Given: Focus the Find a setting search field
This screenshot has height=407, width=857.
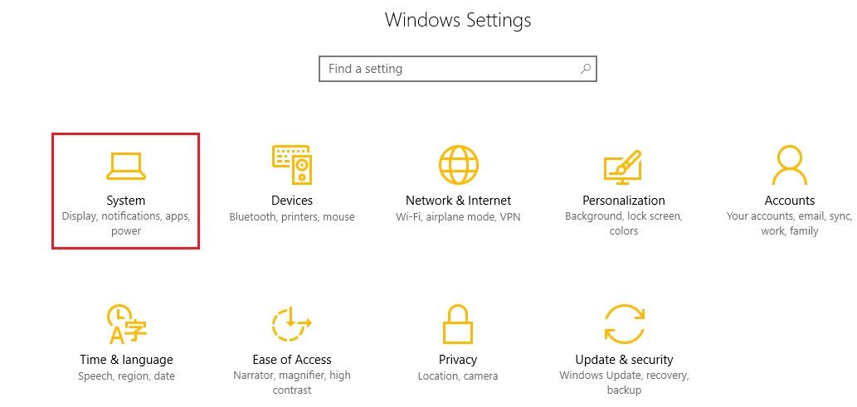Looking at the screenshot, I should (x=457, y=69).
